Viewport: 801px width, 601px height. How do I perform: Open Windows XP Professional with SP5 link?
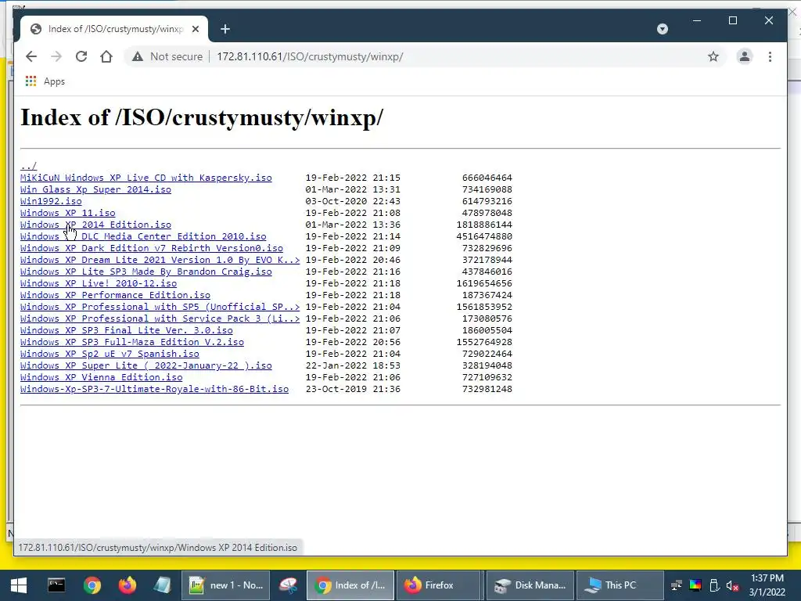click(x=160, y=307)
